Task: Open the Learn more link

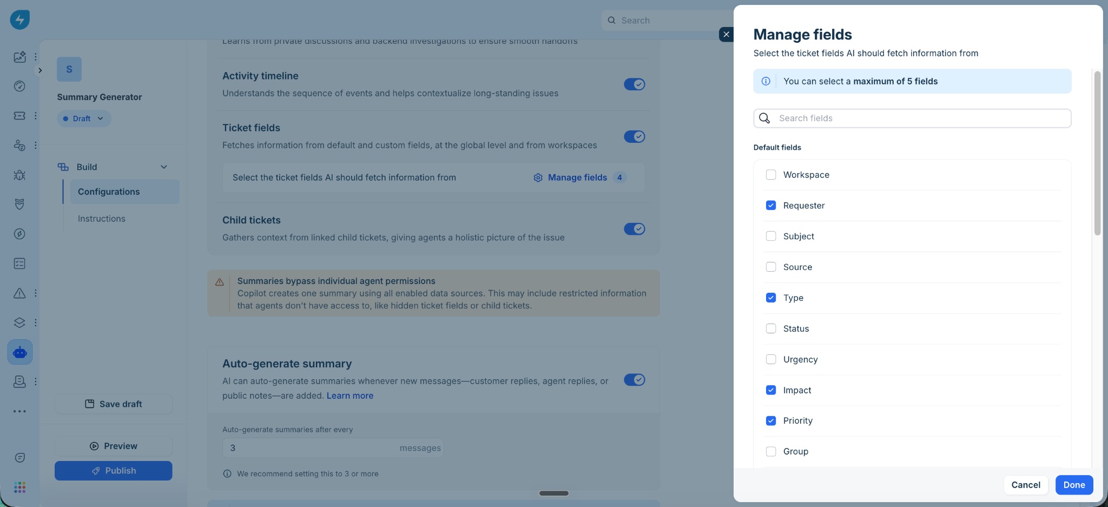Action: coord(350,396)
